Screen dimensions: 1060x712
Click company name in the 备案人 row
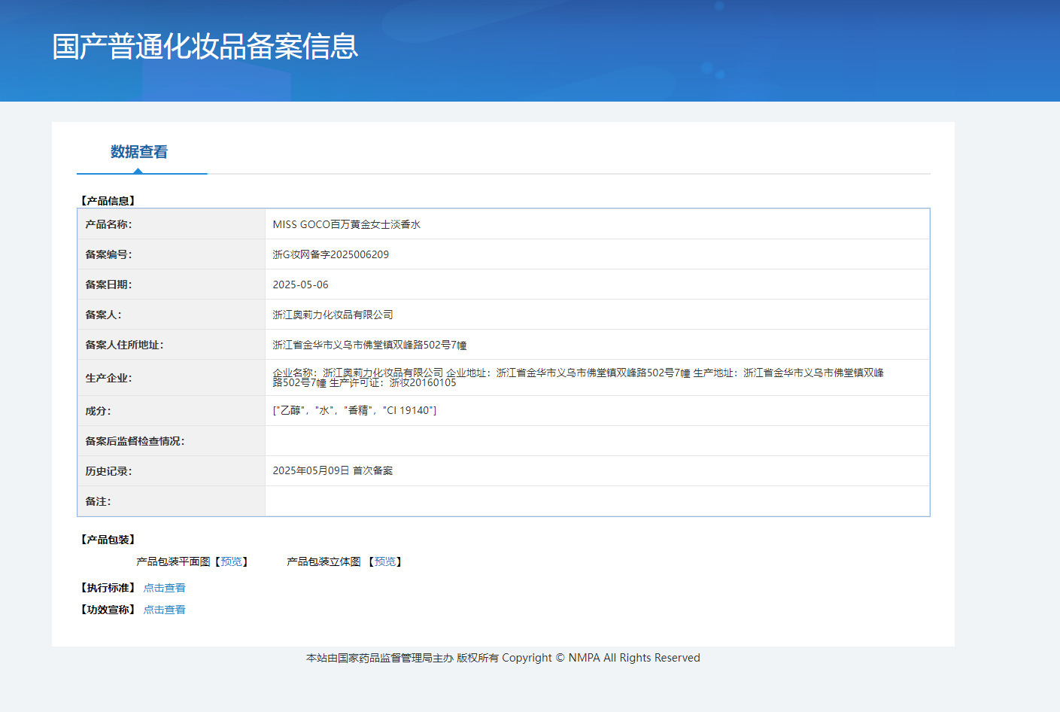point(333,315)
